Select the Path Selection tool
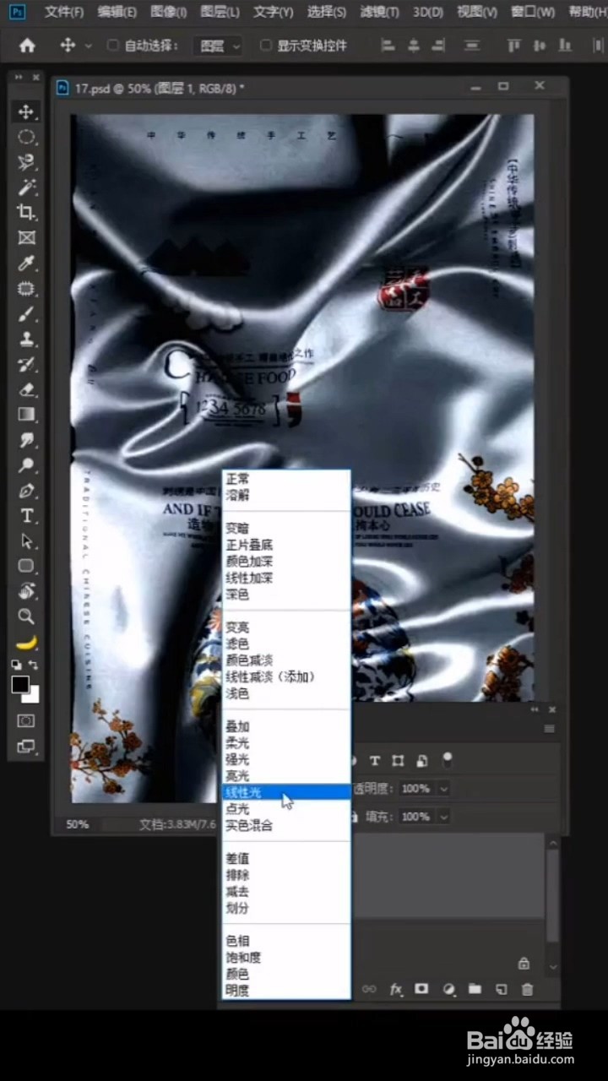 click(x=27, y=540)
